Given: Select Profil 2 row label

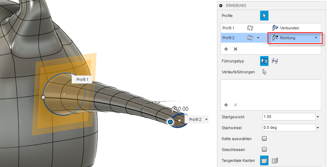Looking at the screenshot, I should pos(228,38).
